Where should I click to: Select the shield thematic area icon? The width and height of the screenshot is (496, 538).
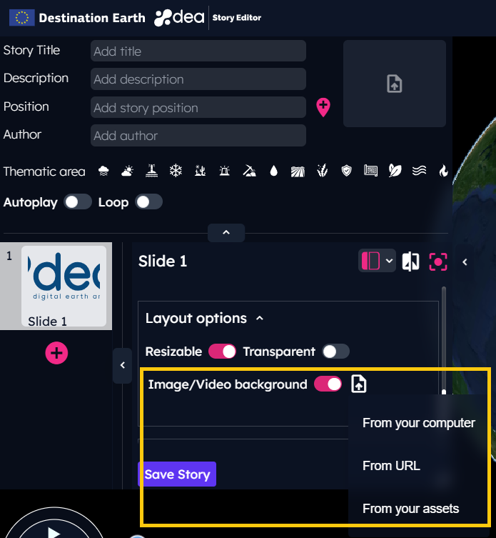pos(347,171)
